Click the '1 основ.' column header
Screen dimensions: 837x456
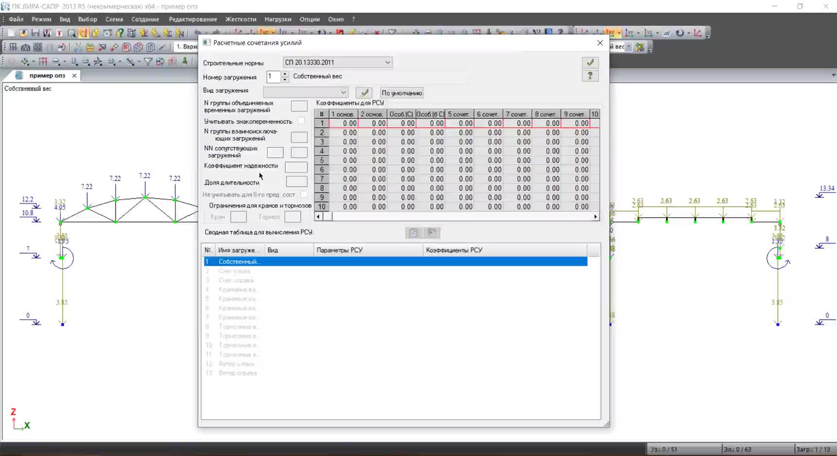click(x=344, y=114)
